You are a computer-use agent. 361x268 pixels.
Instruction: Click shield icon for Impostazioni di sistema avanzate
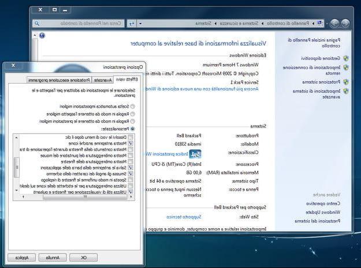coord(346,91)
